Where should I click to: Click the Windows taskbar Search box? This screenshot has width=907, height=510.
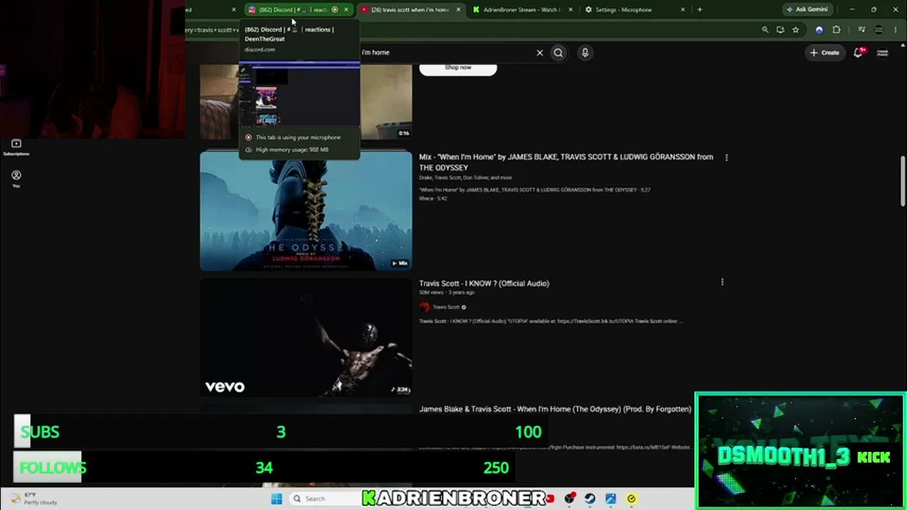[325, 499]
